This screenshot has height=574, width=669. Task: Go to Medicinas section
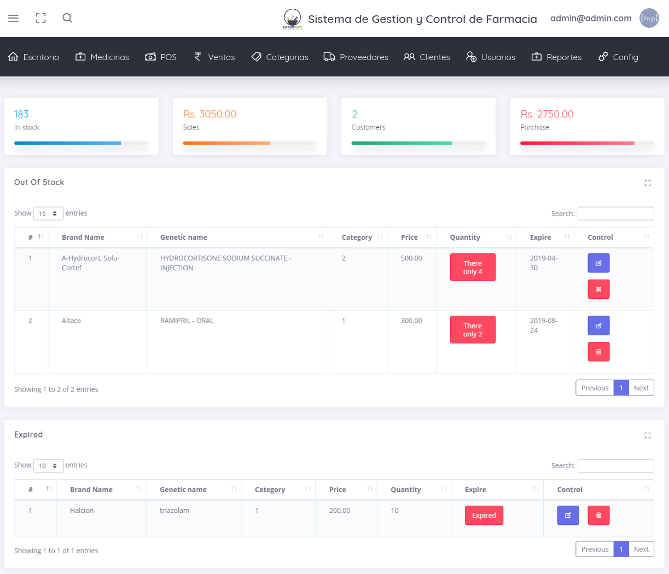(102, 57)
